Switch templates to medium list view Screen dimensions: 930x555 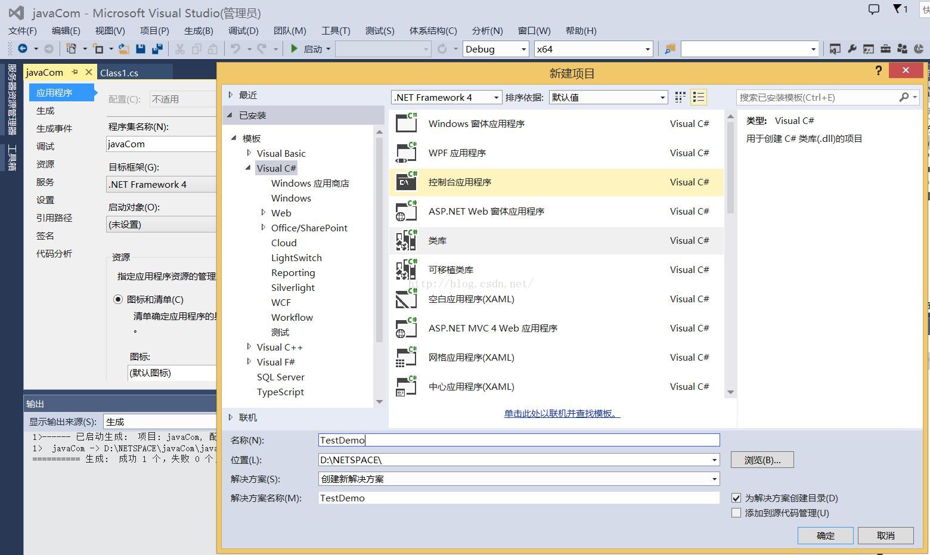pyautogui.click(x=699, y=97)
